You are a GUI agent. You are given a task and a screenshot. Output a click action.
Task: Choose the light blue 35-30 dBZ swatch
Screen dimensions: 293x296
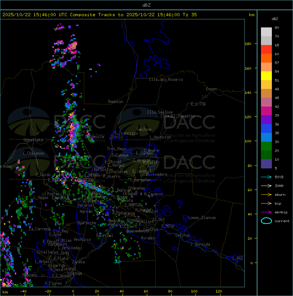[x=266, y=137]
